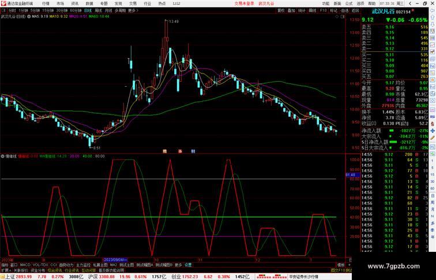Select the 月线 monthly chart tab

tap(108, 10)
